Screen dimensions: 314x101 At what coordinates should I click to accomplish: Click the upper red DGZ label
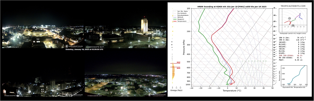pyautogui.click(x=178, y=62)
